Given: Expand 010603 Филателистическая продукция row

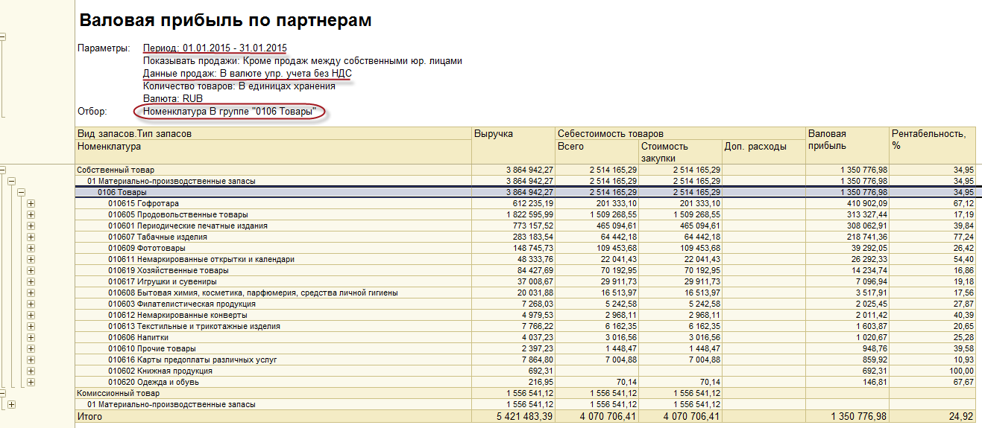Looking at the screenshot, I should [x=31, y=304].
